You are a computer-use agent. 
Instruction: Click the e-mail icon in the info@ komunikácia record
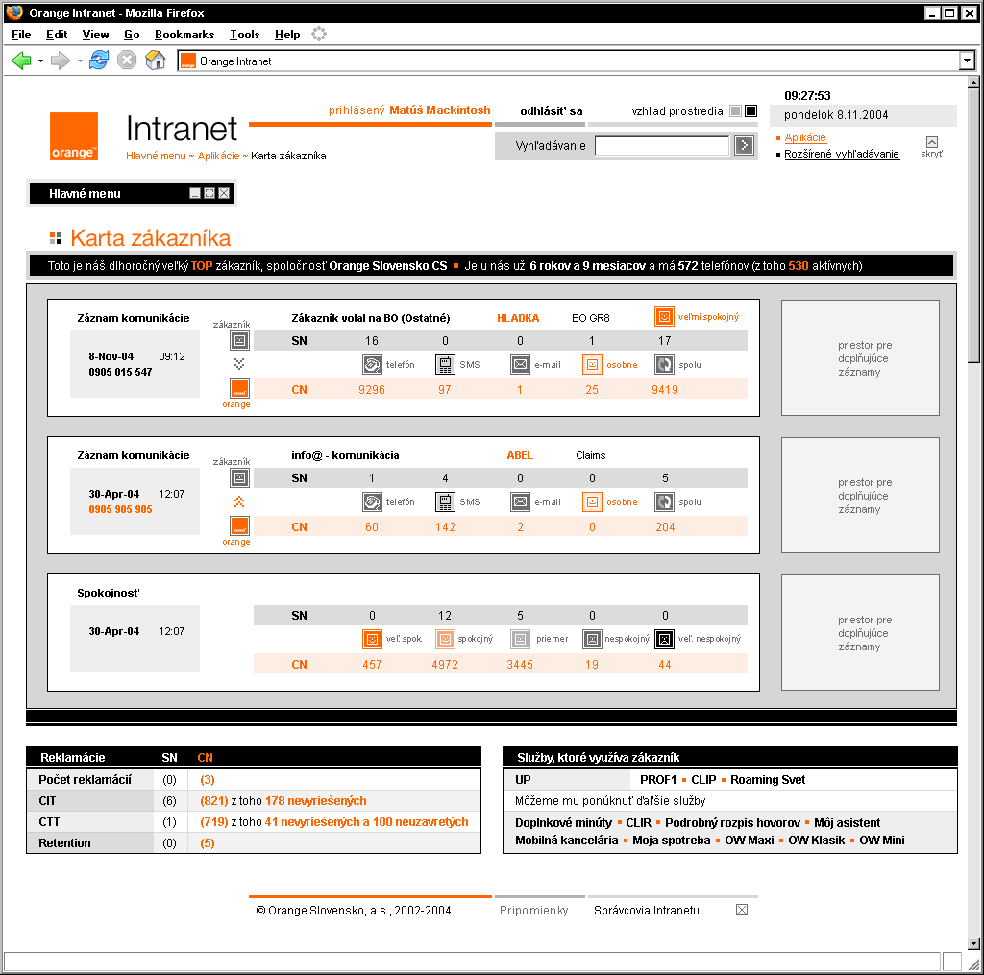pos(520,502)
